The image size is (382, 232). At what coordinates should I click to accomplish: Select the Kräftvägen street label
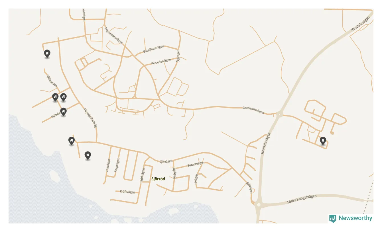(127, 192)
